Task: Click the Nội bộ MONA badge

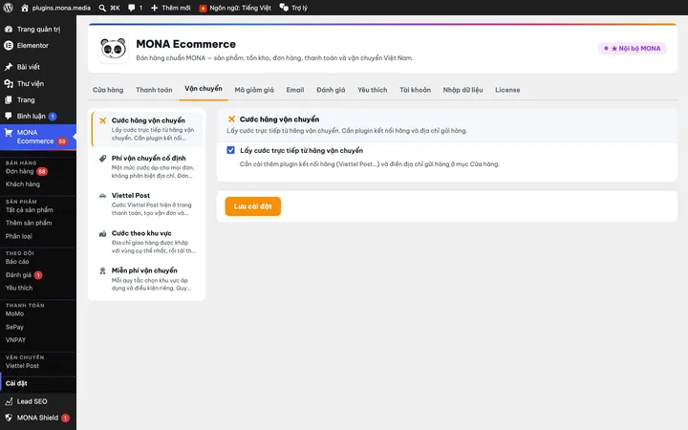Action: 633,49
